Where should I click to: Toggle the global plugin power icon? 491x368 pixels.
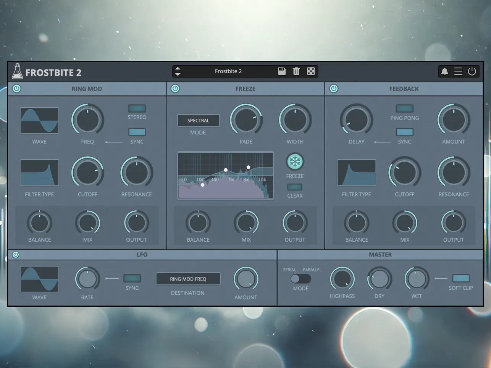click(x=472, y=71)
